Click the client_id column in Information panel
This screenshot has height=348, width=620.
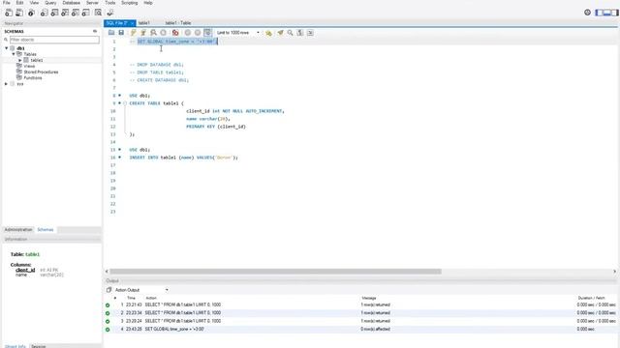tap(25, 270)
